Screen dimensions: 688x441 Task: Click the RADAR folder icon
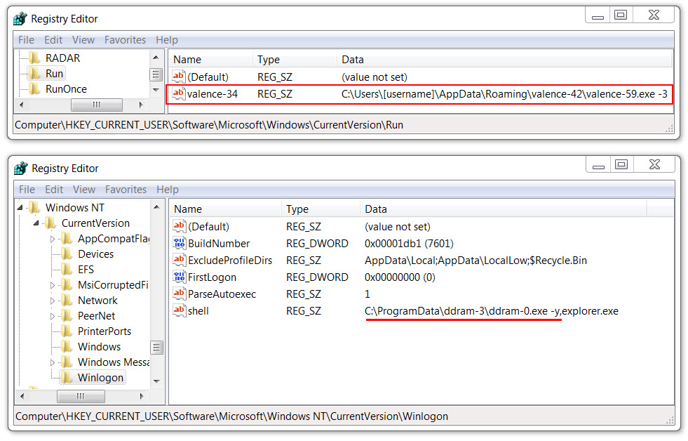coord(34,58)
